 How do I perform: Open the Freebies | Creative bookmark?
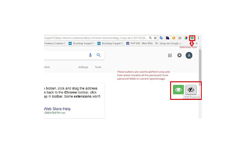point(55,43)
